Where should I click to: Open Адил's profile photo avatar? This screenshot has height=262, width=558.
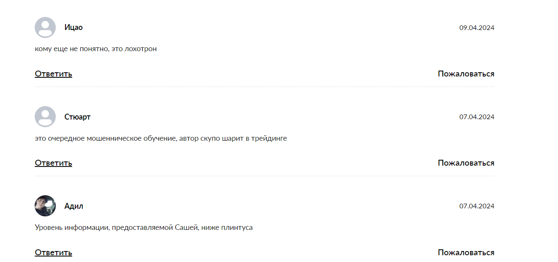tap(45, 206)
